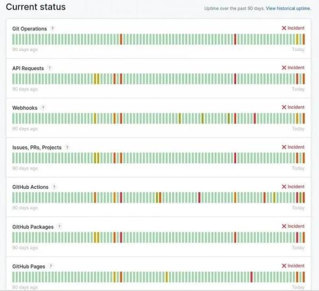Click help icon next to API Requests
Viewport: 319px width, 291px height.
tap(49, 68)
